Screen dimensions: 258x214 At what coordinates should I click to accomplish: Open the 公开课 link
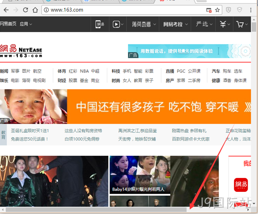point(194,71)
